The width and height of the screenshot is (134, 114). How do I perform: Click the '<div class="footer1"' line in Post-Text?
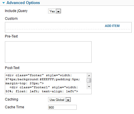(x=44, y=87)
